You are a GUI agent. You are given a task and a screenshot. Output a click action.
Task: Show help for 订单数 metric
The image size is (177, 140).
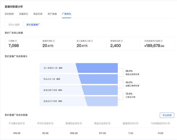(16, 41)
